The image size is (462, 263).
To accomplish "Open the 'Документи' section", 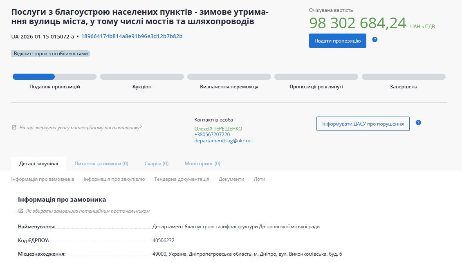I will coord(231,179).
